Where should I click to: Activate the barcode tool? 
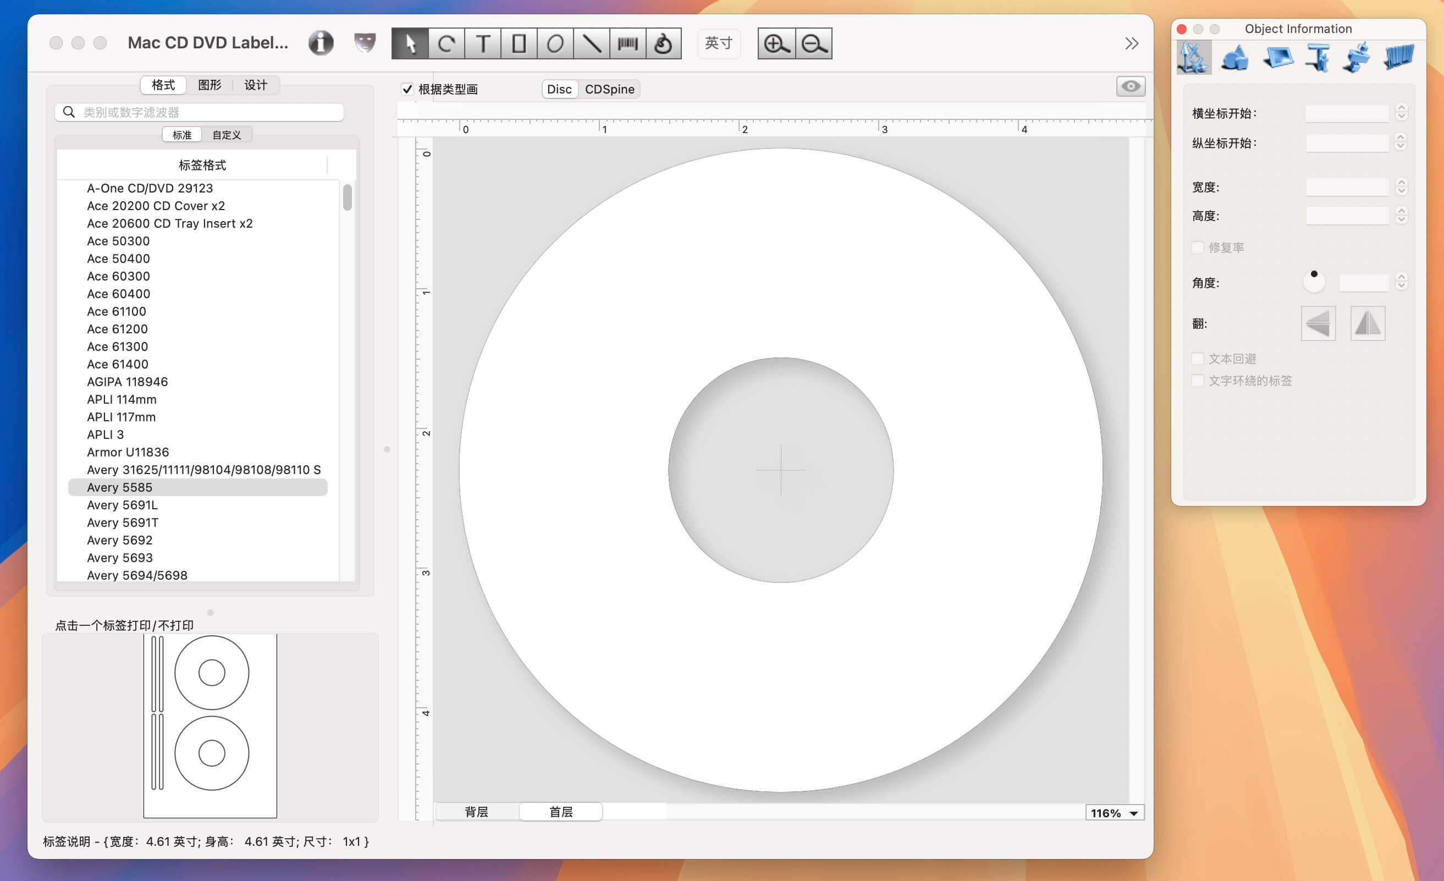click(627, 43)
